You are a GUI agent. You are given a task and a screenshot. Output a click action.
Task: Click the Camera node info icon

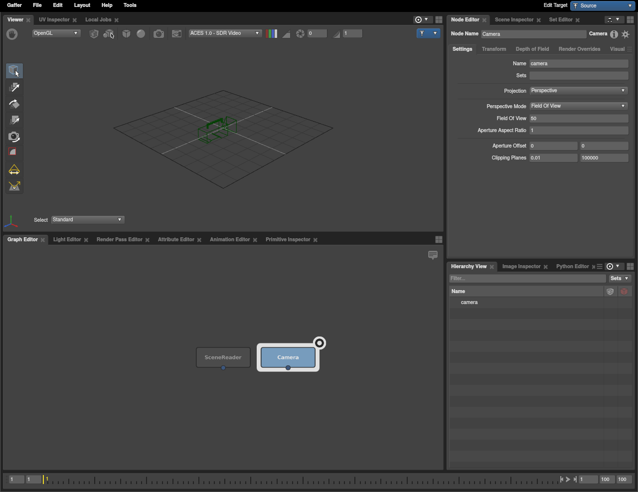(x=614, y=34)
